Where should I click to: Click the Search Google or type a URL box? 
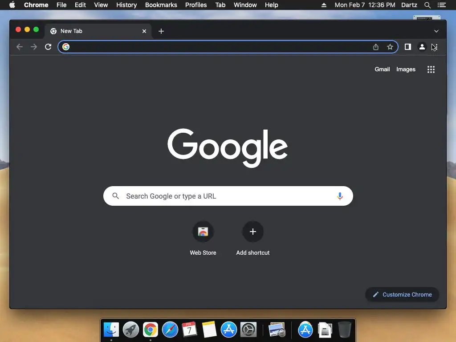[x=228, y=196]
